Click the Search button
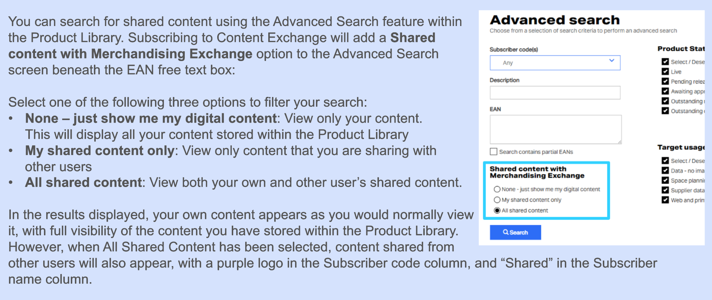This screenshot has width=712, height=300. 515,232
